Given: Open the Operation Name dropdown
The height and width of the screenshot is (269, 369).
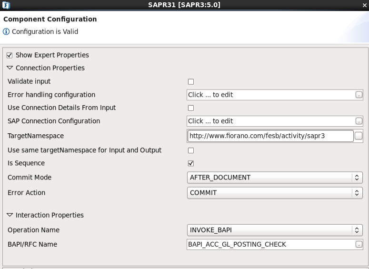Looking at the screenshot, I should (275, 230).
